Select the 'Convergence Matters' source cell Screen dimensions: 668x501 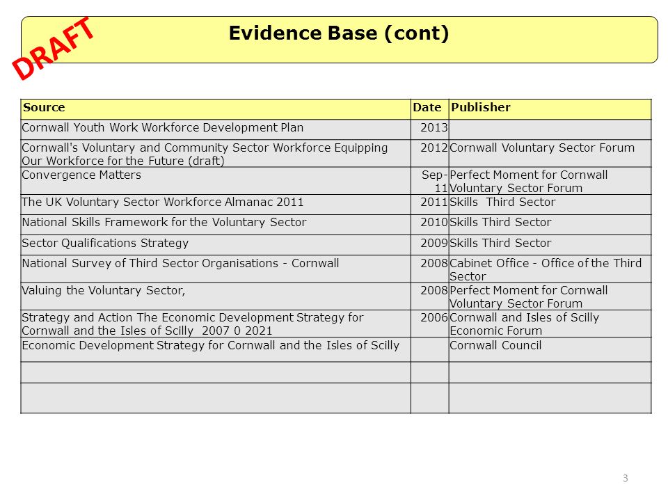click(x=216, y=181)
